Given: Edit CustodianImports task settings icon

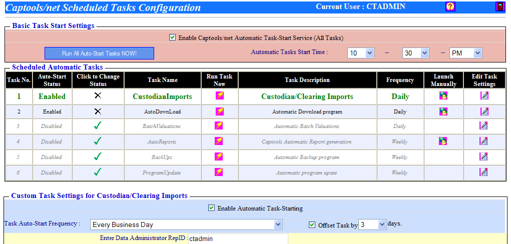Looking at the screenshot, I should [484, 95].
